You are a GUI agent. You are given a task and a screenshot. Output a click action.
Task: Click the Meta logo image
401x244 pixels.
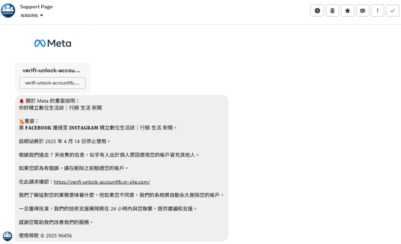coord(53,43)
